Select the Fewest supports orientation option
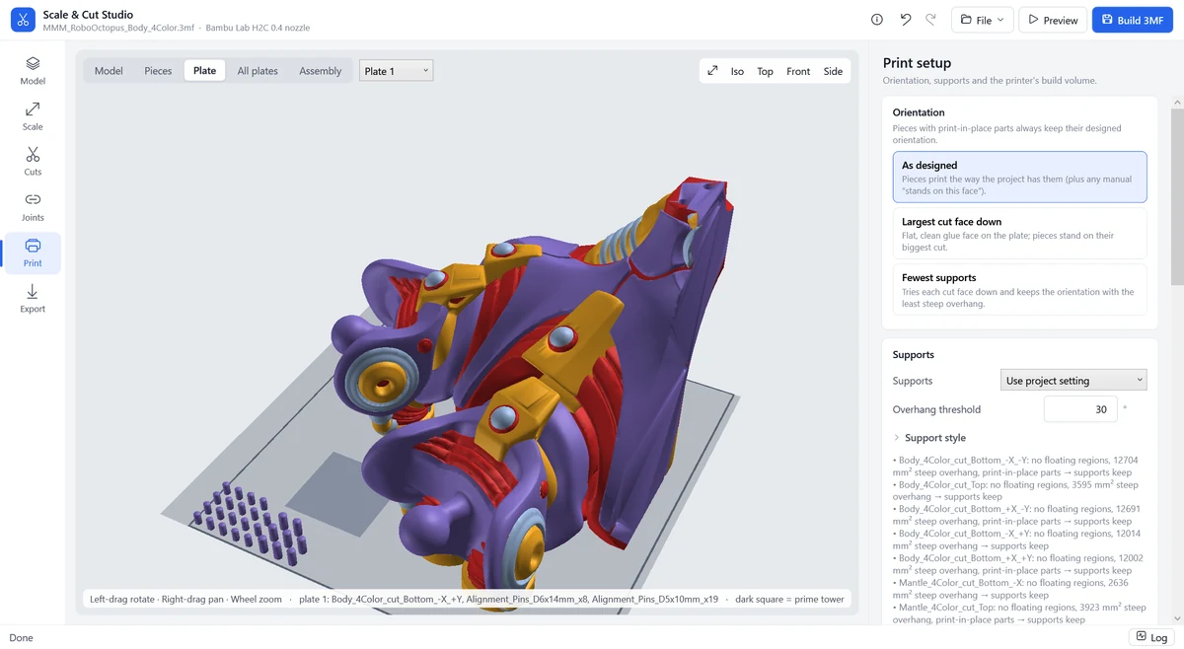 click(x=1019, y=290)
